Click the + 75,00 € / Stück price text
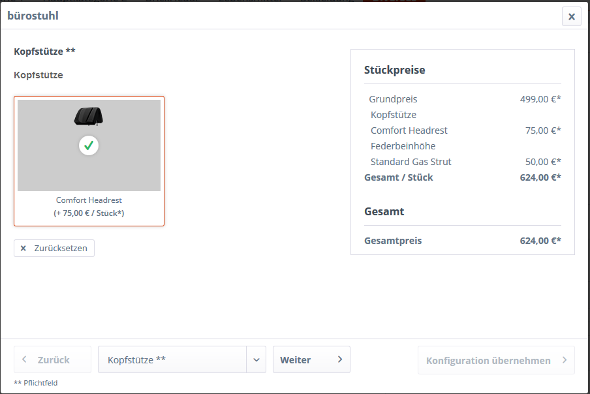 [x=89, y=213]
